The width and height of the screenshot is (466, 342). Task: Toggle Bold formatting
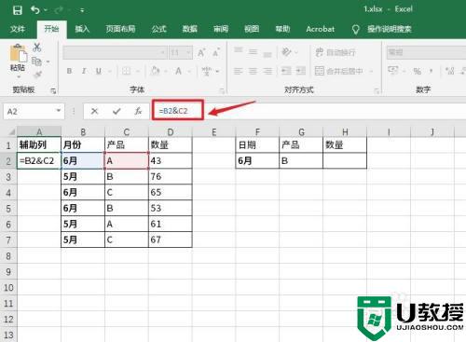[x=69, y=72]
